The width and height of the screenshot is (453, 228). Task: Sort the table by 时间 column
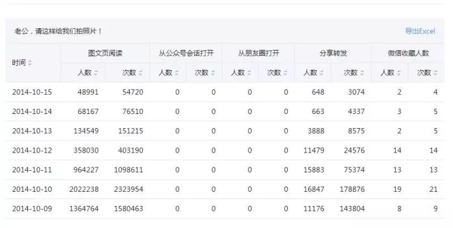click(x=30, y=62)
